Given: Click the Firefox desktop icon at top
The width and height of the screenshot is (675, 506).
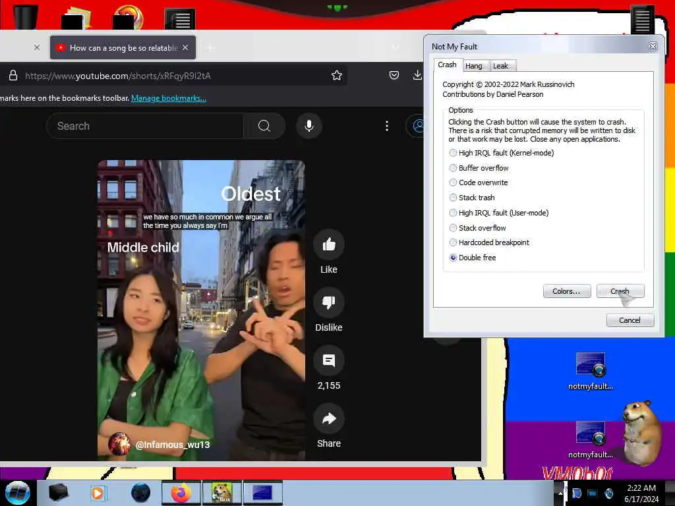Looking at the screenshot, I should tap(129, 16).
